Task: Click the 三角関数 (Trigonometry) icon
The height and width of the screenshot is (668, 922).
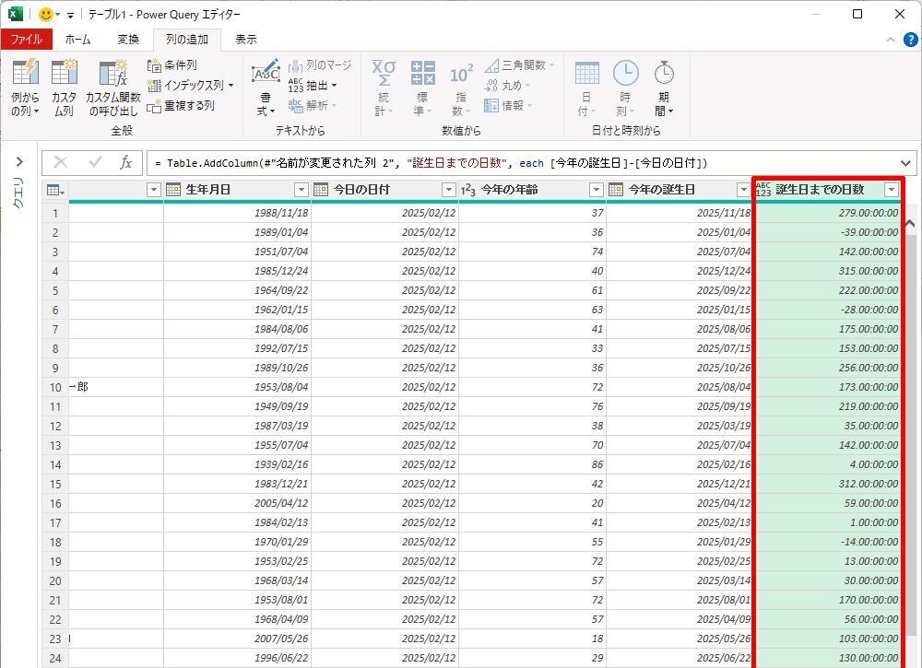Action: 491,65
